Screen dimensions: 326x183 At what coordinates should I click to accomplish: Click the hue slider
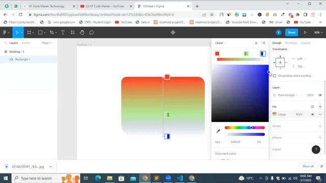coord(244,128)
